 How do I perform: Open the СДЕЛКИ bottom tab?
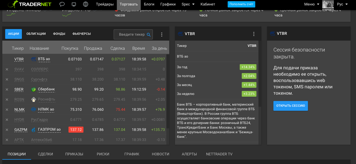(45, 154)
